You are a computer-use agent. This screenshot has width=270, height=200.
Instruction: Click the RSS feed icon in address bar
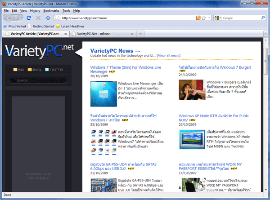click(x=198, y=18)
